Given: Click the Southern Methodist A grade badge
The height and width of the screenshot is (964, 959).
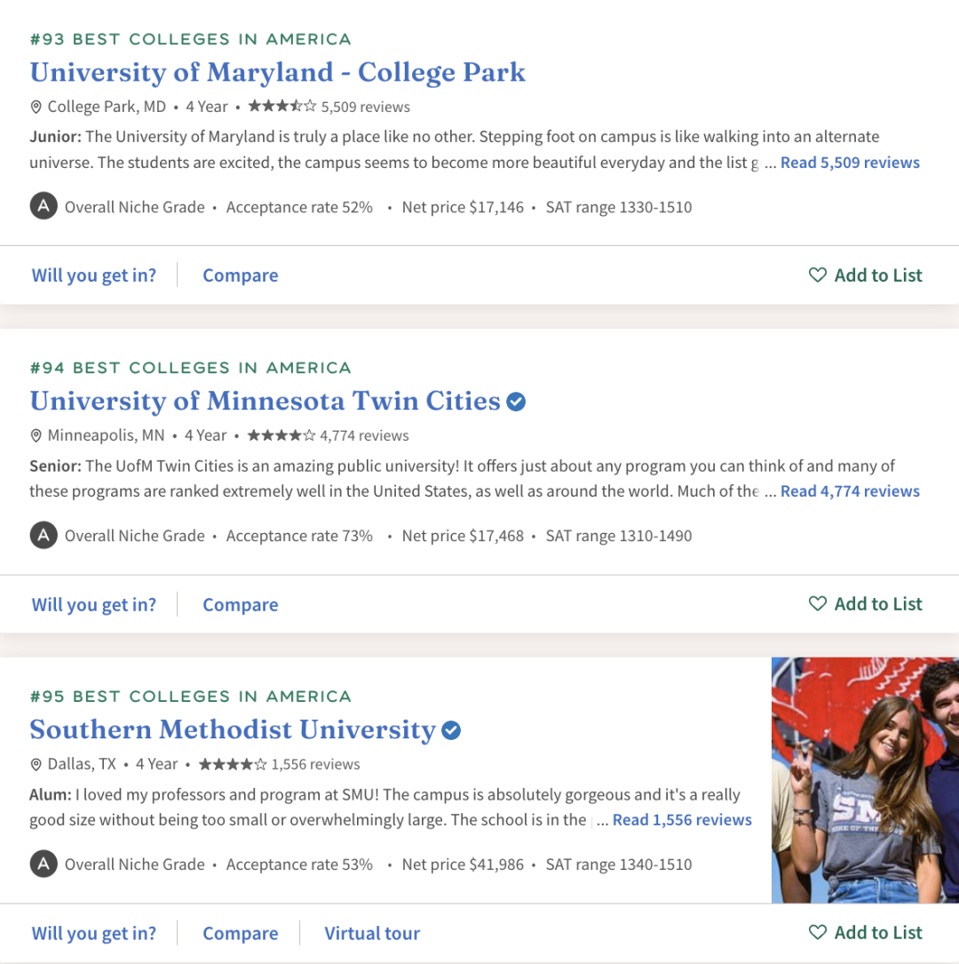Looking at the screenshot, I should click(43, 864).
